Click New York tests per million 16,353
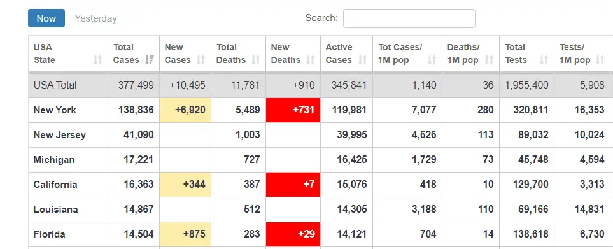This screenshot has width=613, height=249. click(589, 110)
